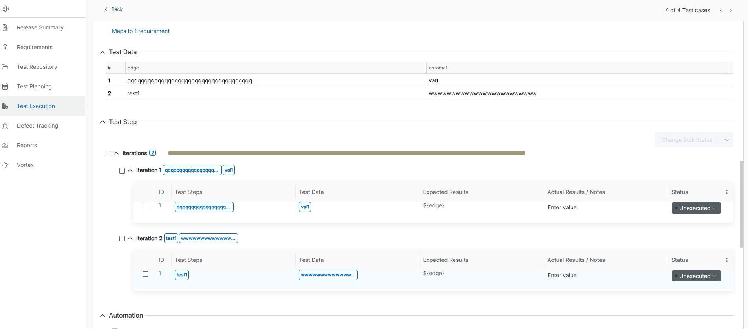
Task: Collapse the Iteration 2 panel
Action: point(130,239)
